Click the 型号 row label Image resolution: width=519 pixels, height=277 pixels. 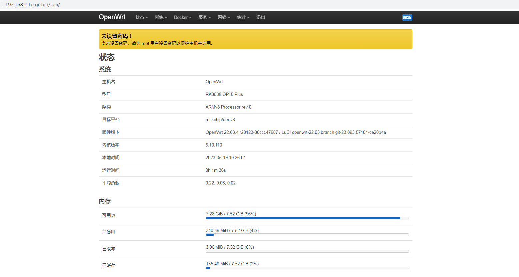pos(106,94)
